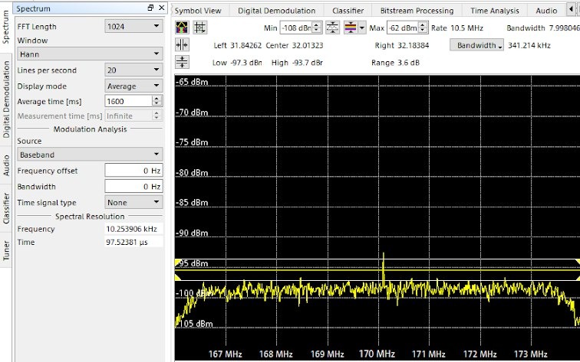Image resolution: width=580 pixels, height=362 pixels.
Task: Click the Bandwidth dropdown button
Action: (476, 45)
